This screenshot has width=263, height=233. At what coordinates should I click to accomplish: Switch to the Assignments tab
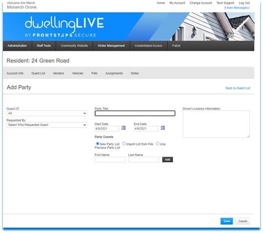click(114, 73)
